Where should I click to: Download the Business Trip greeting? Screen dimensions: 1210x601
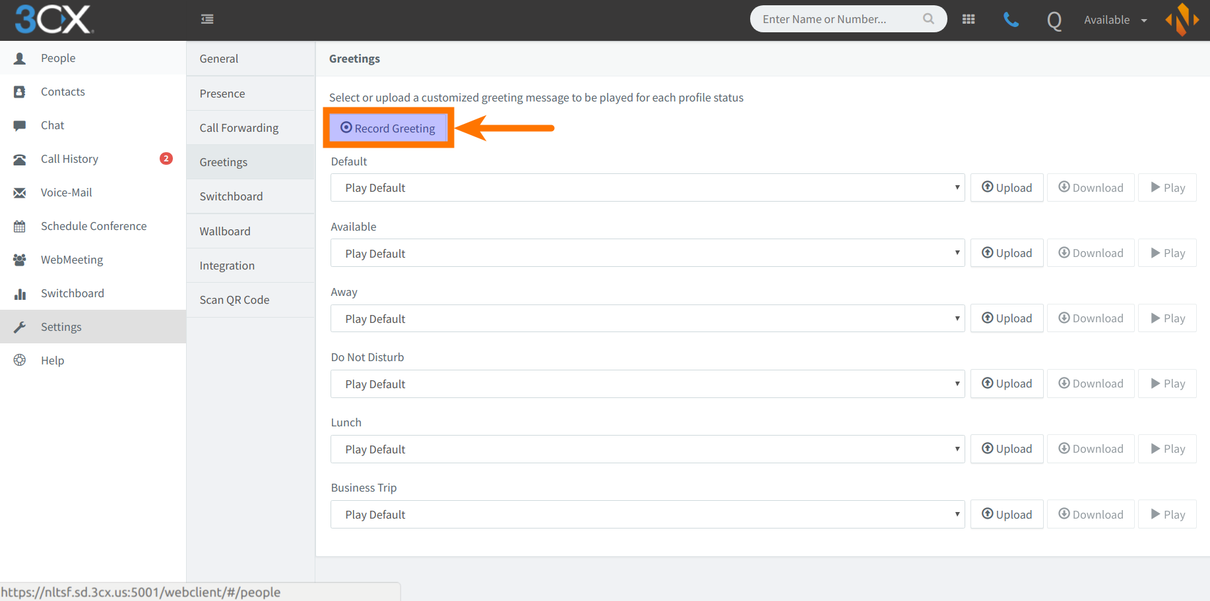pyautogui.click(x=1091, y=514)
